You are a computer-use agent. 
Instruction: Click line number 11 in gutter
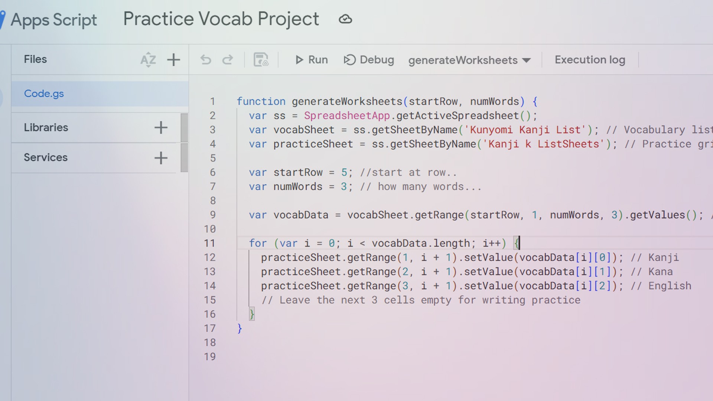(209, 244)
